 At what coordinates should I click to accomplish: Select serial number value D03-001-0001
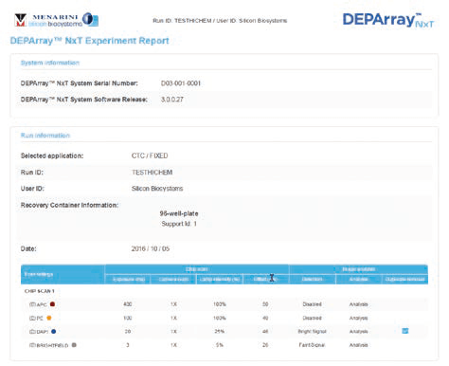point(181,83)
